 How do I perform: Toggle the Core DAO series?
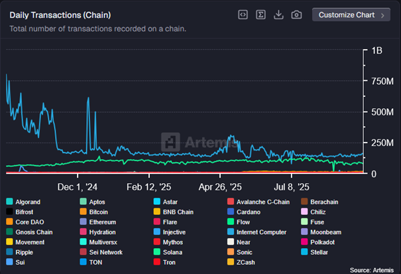(25, 222)
